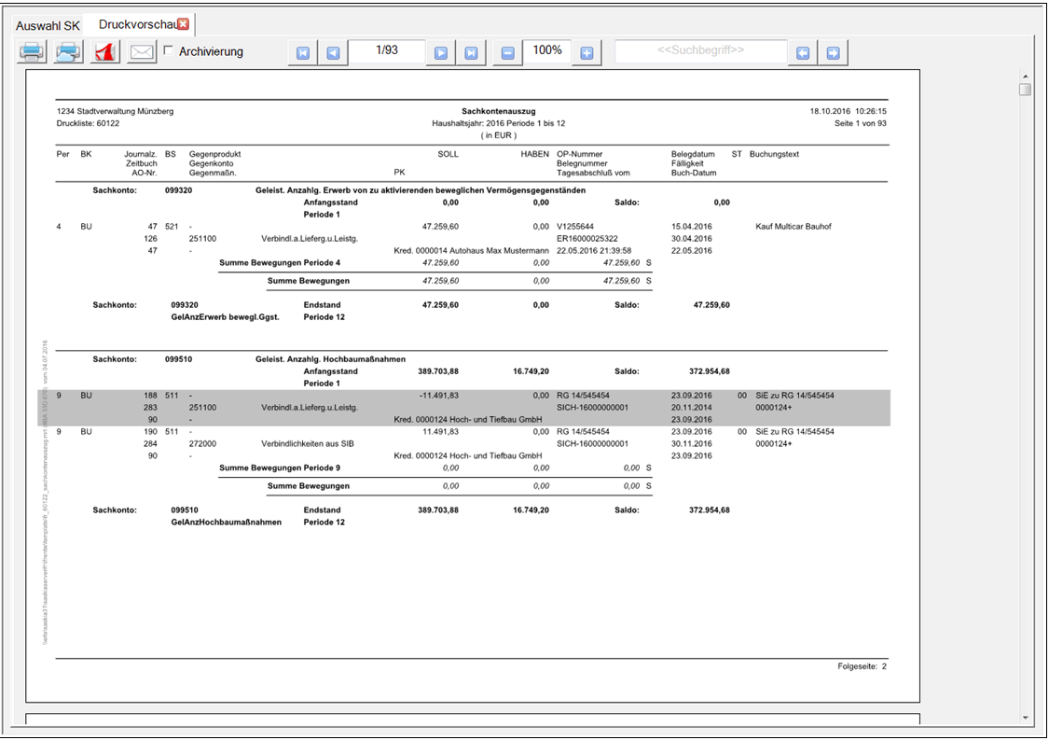Send the report by email envelope icon
Viewport: 1049px width, 740px height.
pyautogui.click(x=141, y=52)
